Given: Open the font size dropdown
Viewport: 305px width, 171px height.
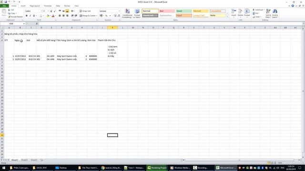Looking at the screenshot, I should tap(48, 11).
